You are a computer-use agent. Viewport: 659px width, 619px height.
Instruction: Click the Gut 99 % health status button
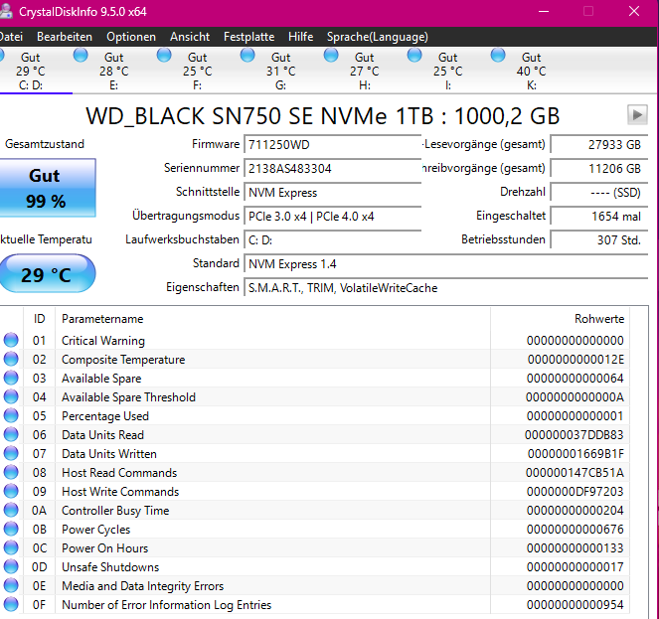point(47,188)
